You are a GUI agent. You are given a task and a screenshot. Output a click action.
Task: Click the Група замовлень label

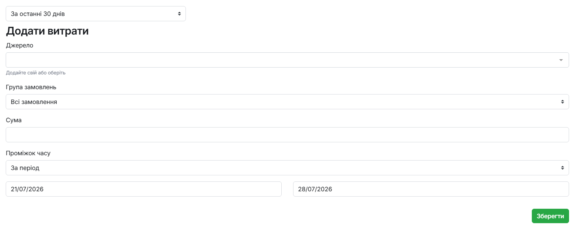tap(31, 87)
